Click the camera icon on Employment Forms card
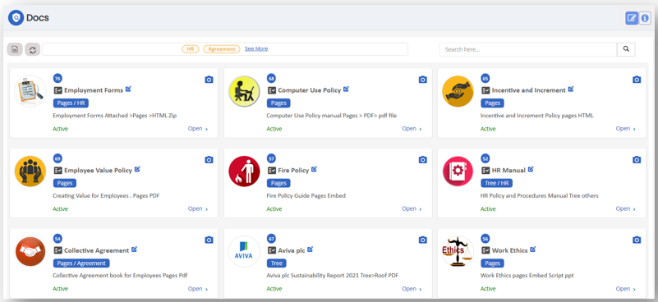The image size is (658, 302). pos(209,80)
